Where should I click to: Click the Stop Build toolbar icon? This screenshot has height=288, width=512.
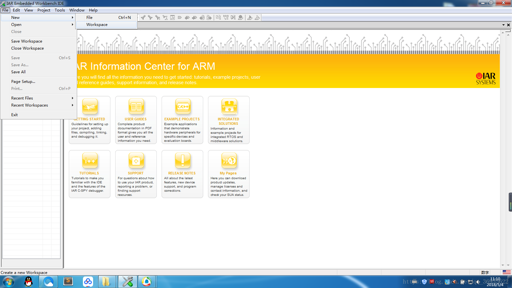[233, 17]
